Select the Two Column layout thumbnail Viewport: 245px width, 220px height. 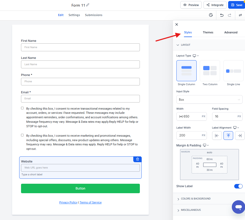click(x=210, y=71)
